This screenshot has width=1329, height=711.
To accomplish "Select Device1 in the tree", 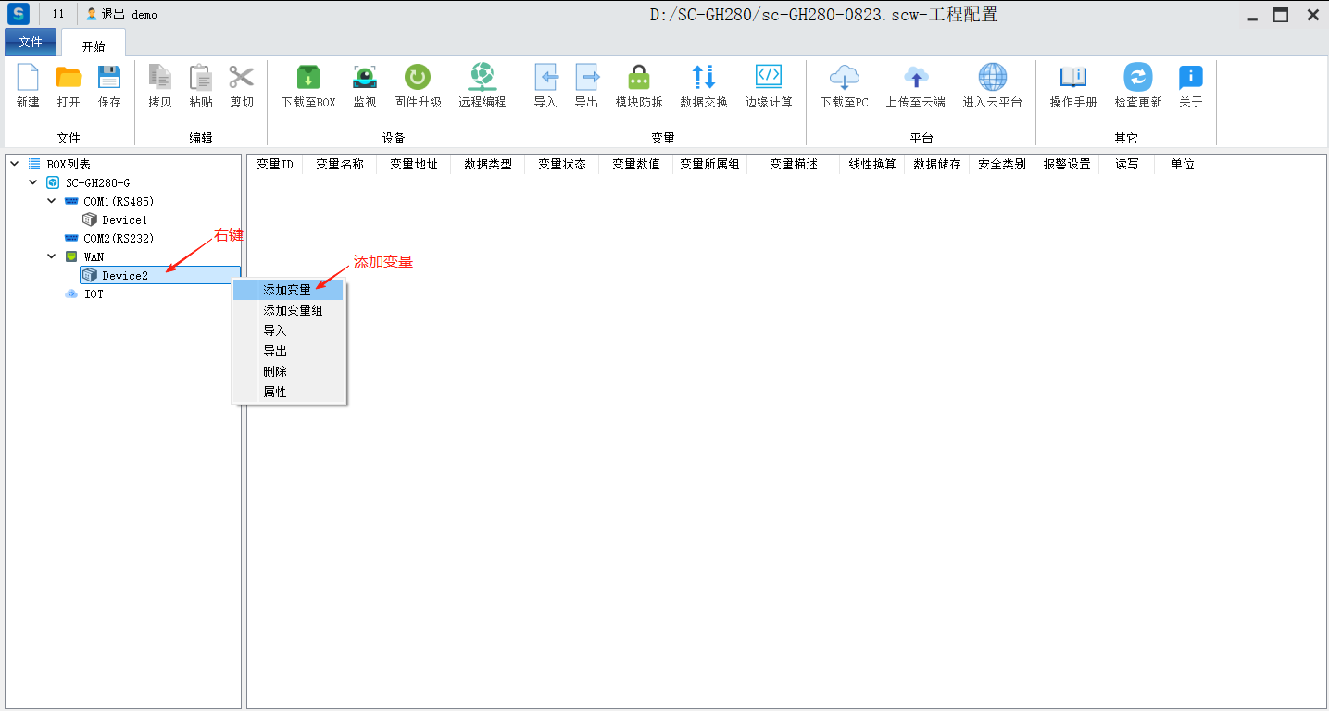I will coord(124,220).
